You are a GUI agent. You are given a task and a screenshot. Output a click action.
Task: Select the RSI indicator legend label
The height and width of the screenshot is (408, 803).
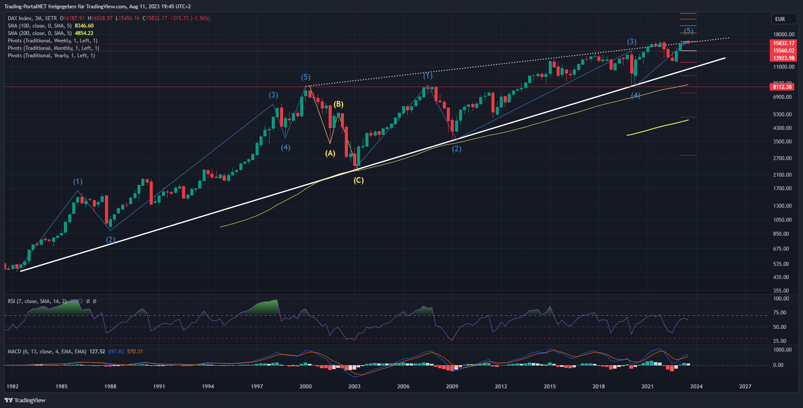point(37,301)
